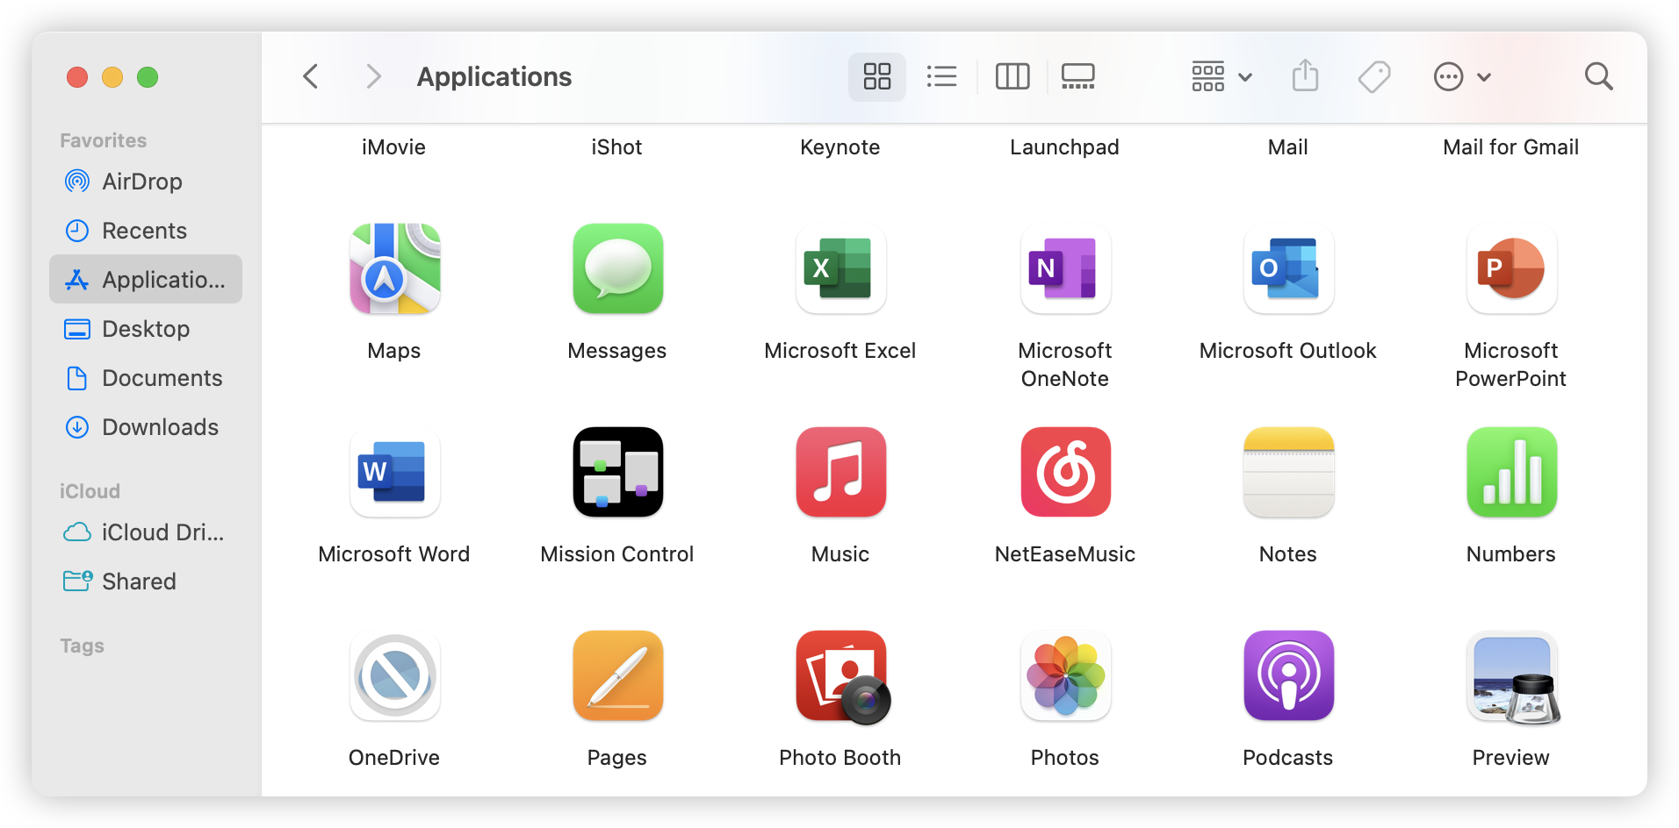Select the Podcasts app icon
Viewport: 1679px width, 828px height.
tap(1288, 675)
